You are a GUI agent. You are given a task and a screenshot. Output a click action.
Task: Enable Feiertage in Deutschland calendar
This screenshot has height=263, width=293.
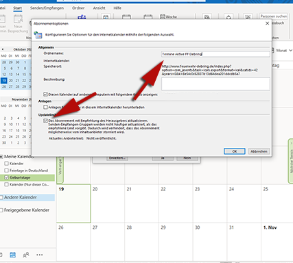point(6,171)
